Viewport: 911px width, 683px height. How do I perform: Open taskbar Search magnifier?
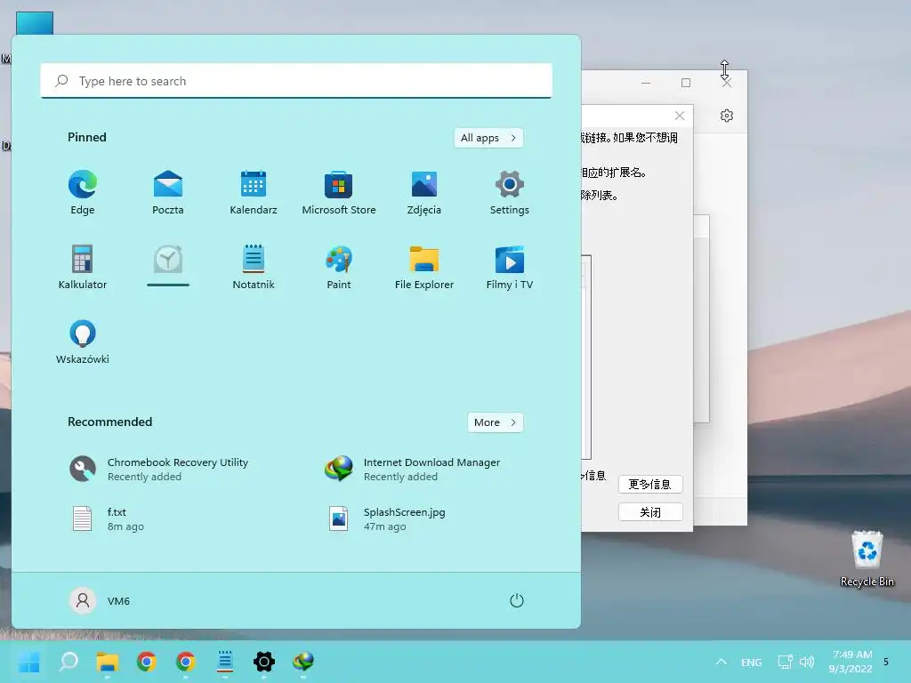(69, 662)
